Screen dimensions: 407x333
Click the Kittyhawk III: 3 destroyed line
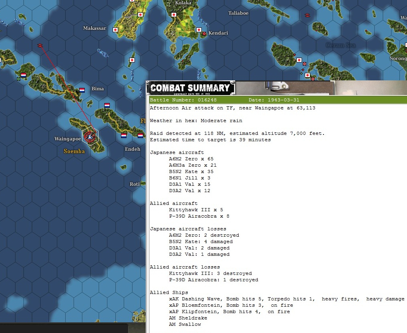pos(210,273)
